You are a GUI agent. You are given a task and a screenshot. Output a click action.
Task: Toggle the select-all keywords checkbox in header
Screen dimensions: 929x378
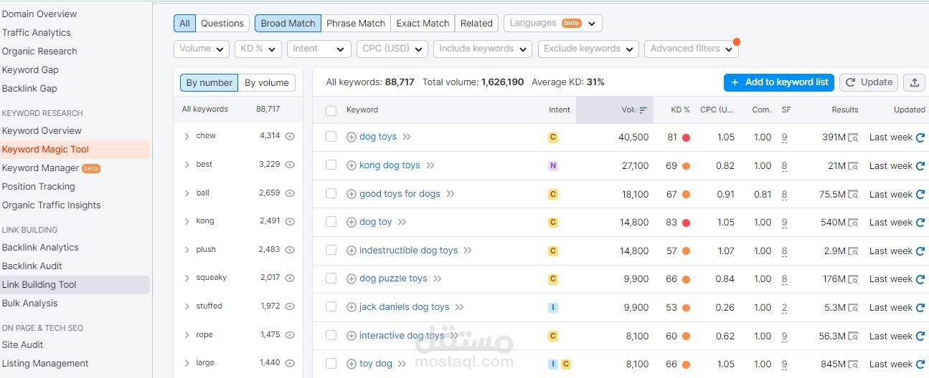331,110
